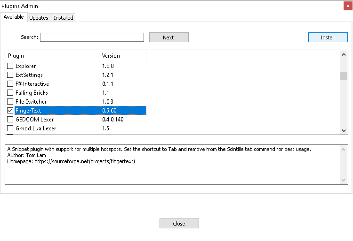Uncheck the FingerText plugin checkbox
This screenshot has width=353, height=241.
tap(10, 110)
